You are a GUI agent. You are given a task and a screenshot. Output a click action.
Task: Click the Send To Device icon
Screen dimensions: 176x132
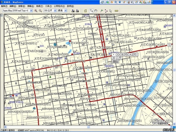click(x=73, y=11)
